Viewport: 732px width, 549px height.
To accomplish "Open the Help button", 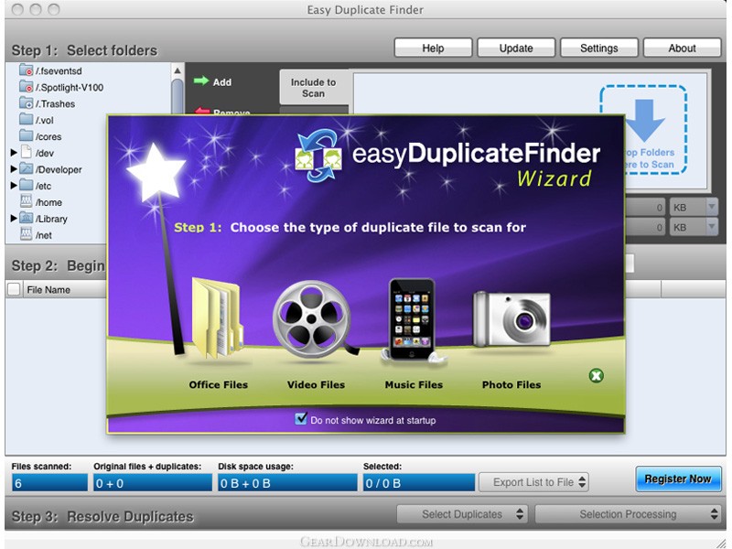I will coord(433,48).
